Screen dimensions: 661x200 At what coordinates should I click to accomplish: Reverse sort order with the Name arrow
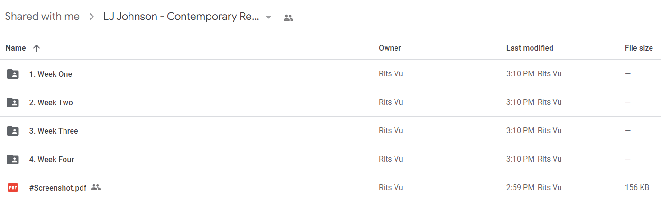point(37,48)
